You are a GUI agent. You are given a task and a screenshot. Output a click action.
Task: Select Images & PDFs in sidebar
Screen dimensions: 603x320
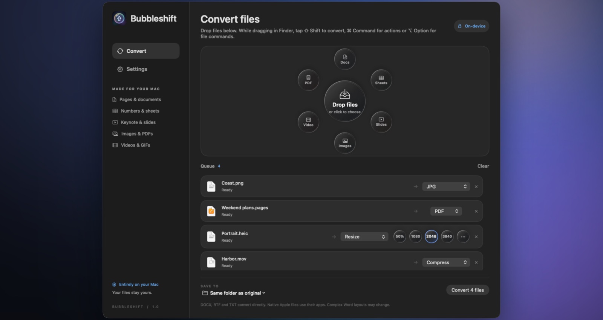click(x=133, y=134)
